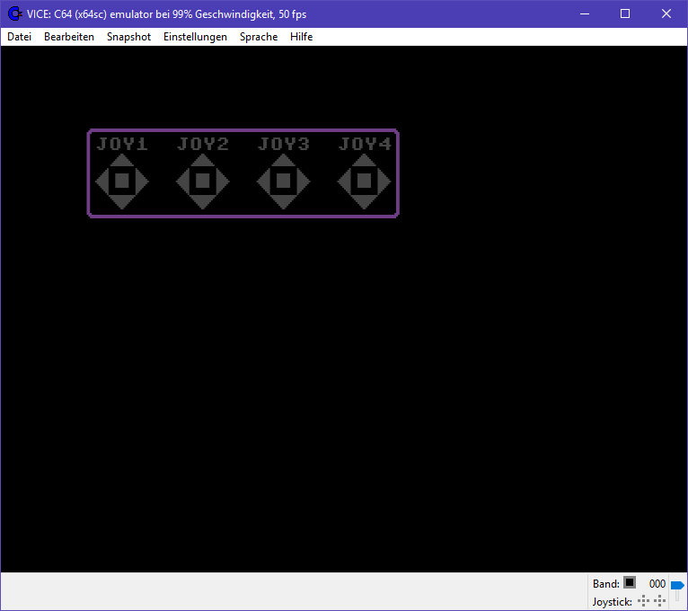Open the Hilfe menu
The image size is (688, 611).
point(301,37)
